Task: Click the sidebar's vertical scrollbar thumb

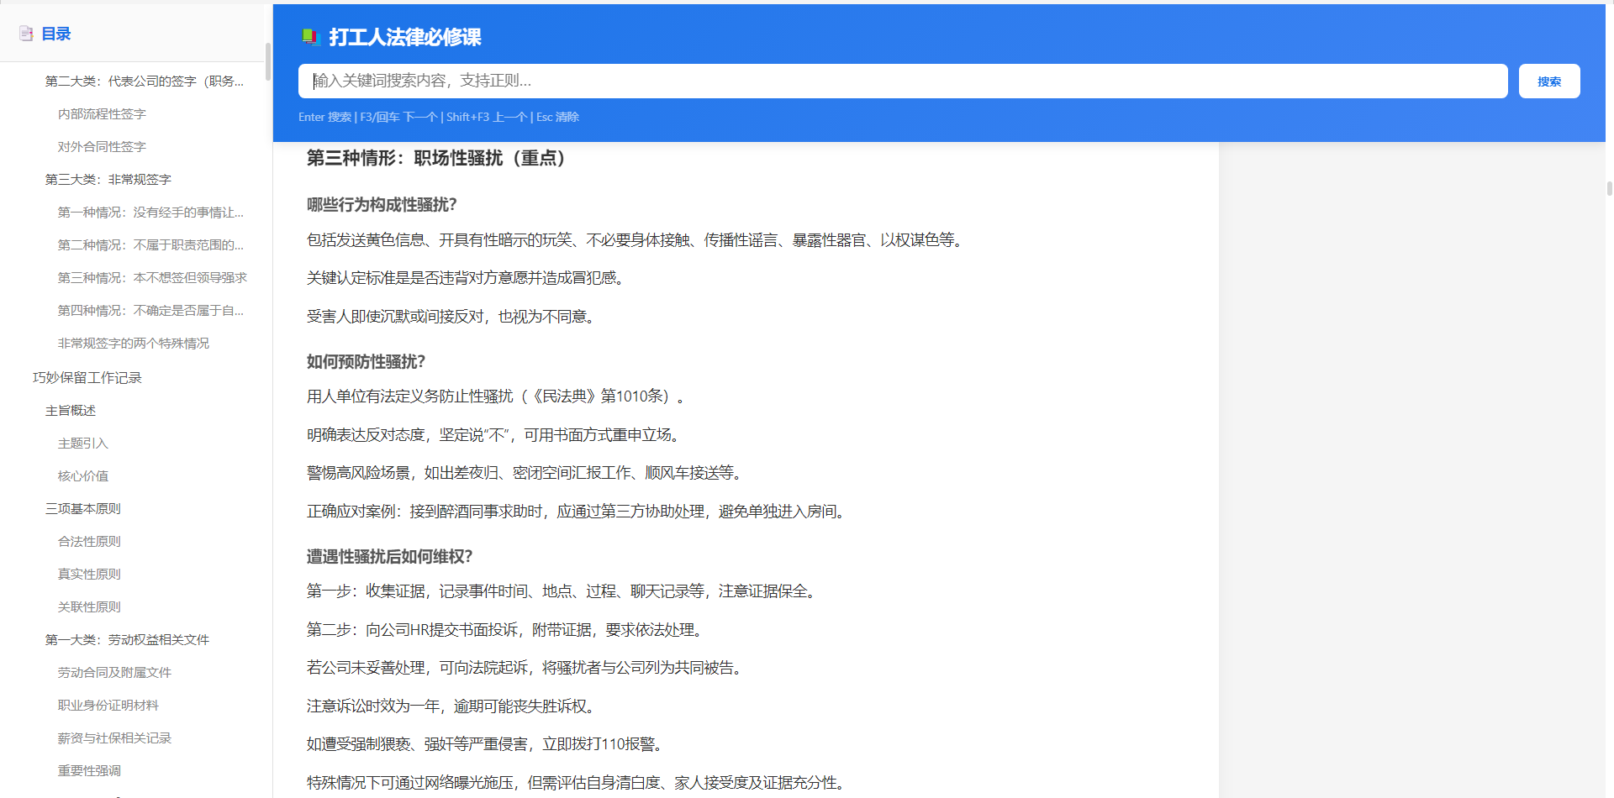Action: [x=267, y=62]
